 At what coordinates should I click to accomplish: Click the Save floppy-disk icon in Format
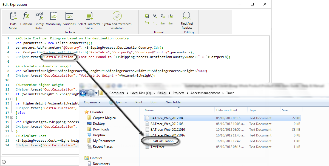point(147,16)
